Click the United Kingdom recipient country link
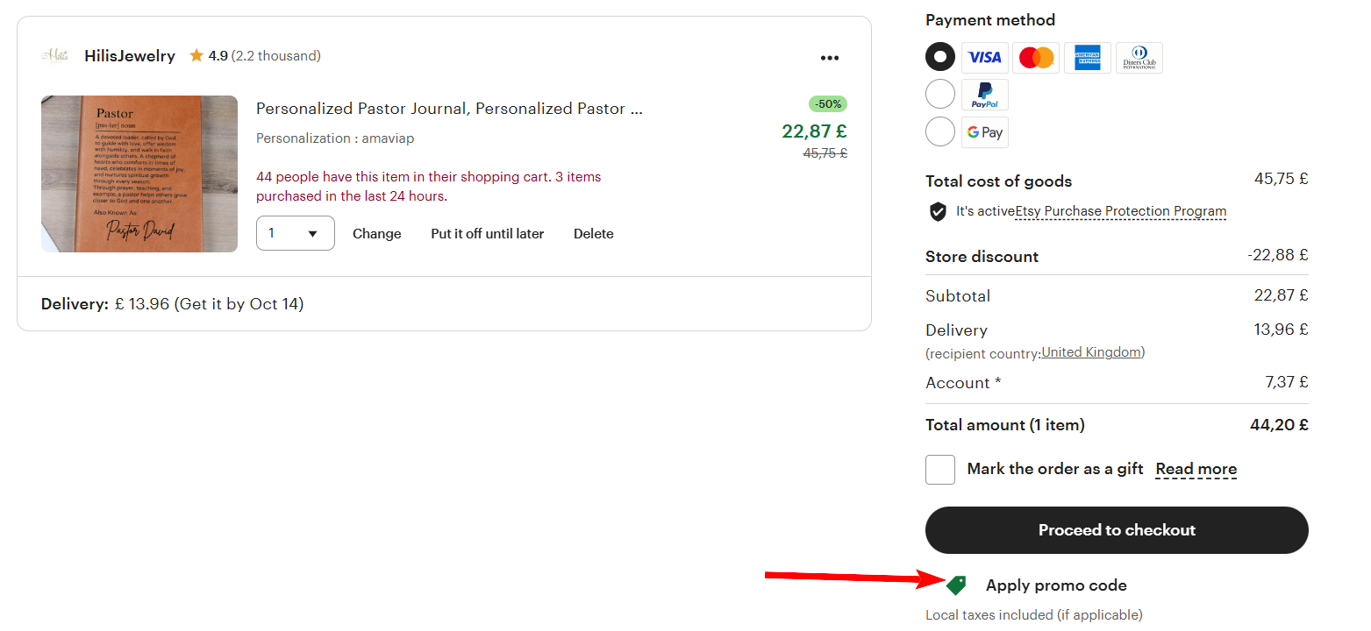Screen dimensions: 1371x631 1091,352
